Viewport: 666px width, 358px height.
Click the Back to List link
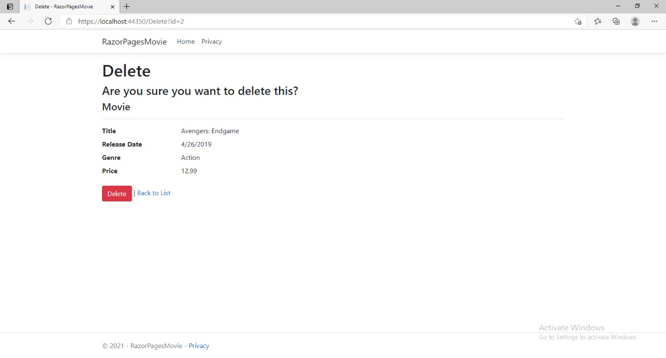[x=153, y=193]
